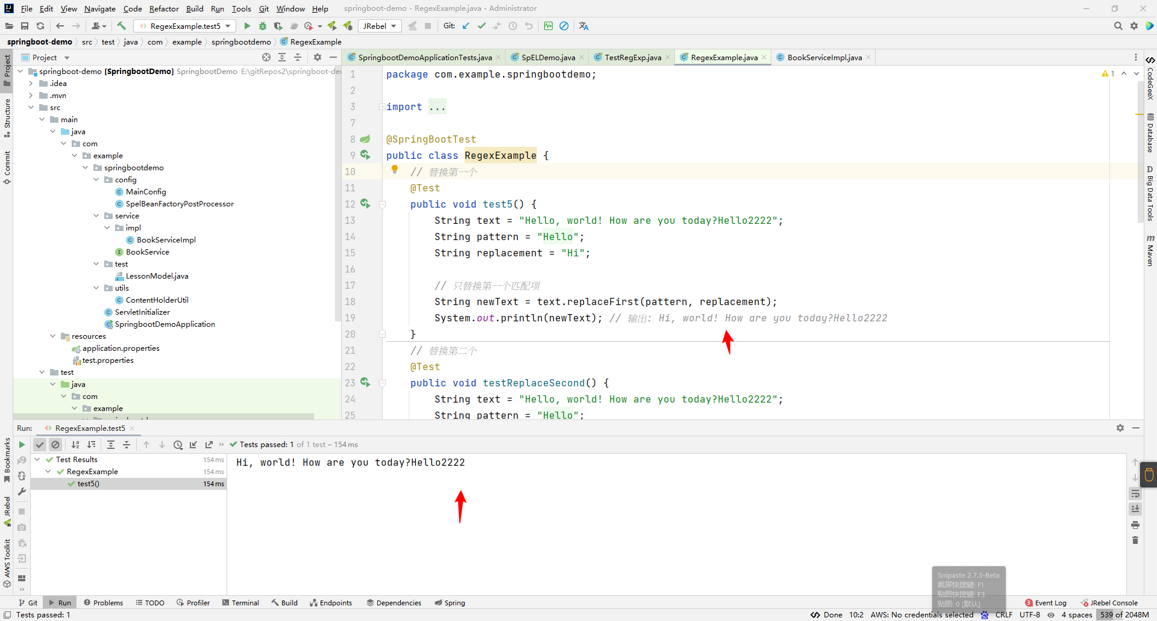Toggle Sort by Duration in test runner

(x=91, y=445)
